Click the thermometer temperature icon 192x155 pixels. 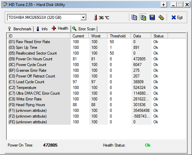(x=96, y=18)
